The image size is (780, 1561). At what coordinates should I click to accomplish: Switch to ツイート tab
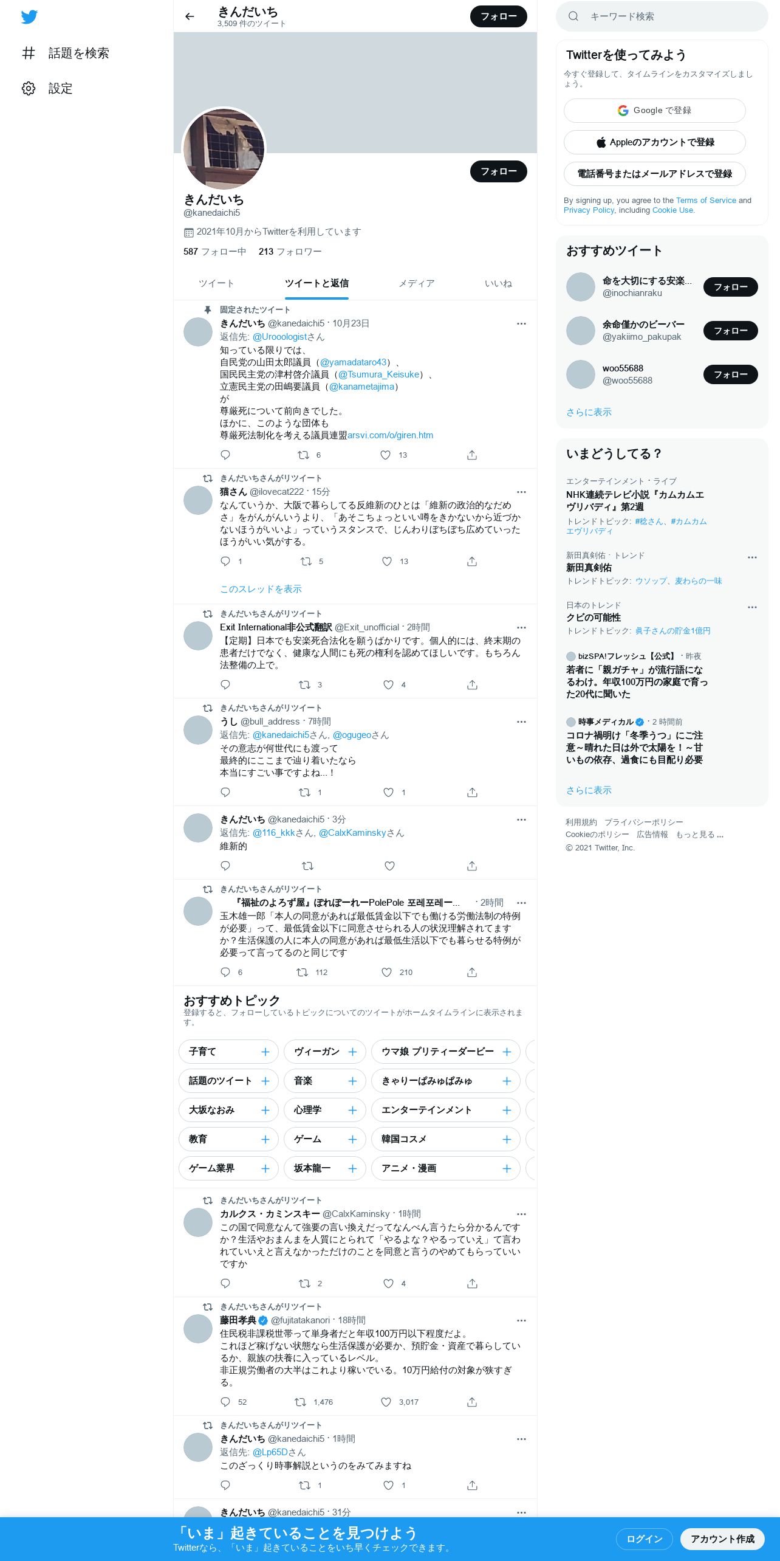[216, 283]
